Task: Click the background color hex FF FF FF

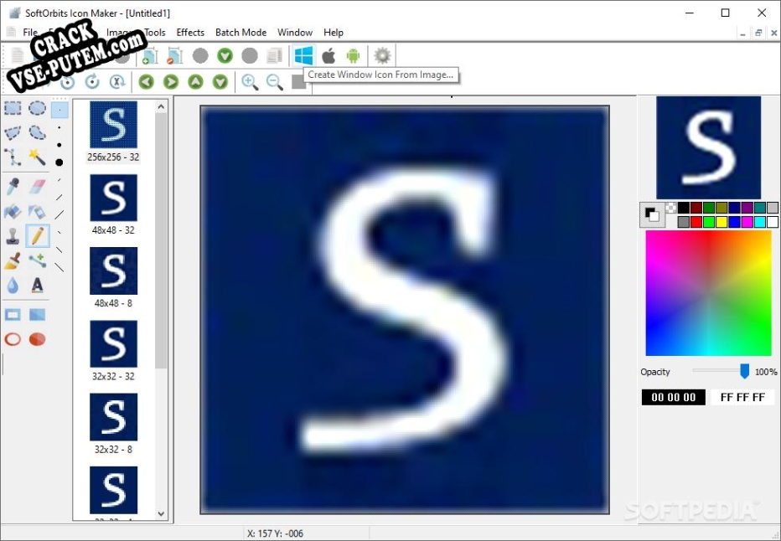Action: 742,397
